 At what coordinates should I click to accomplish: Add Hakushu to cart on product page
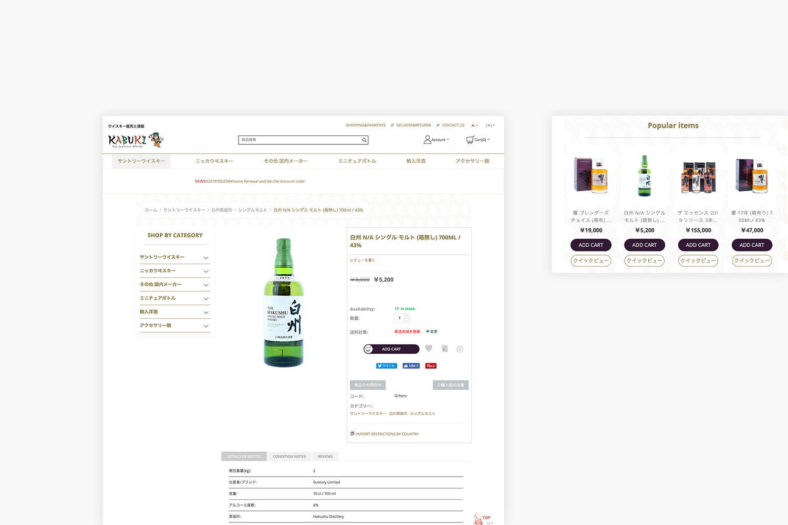pyautogui.click(x=391, y=349)
